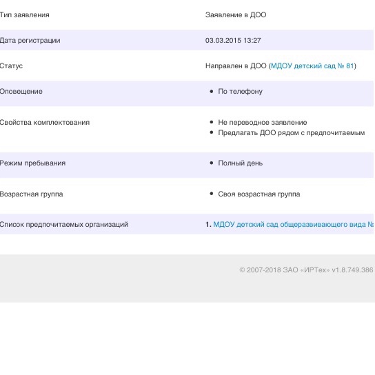The height and width of the screenshot is (375, 375).
Task: Click the Возрастная группа label
Action: (31, 194)
